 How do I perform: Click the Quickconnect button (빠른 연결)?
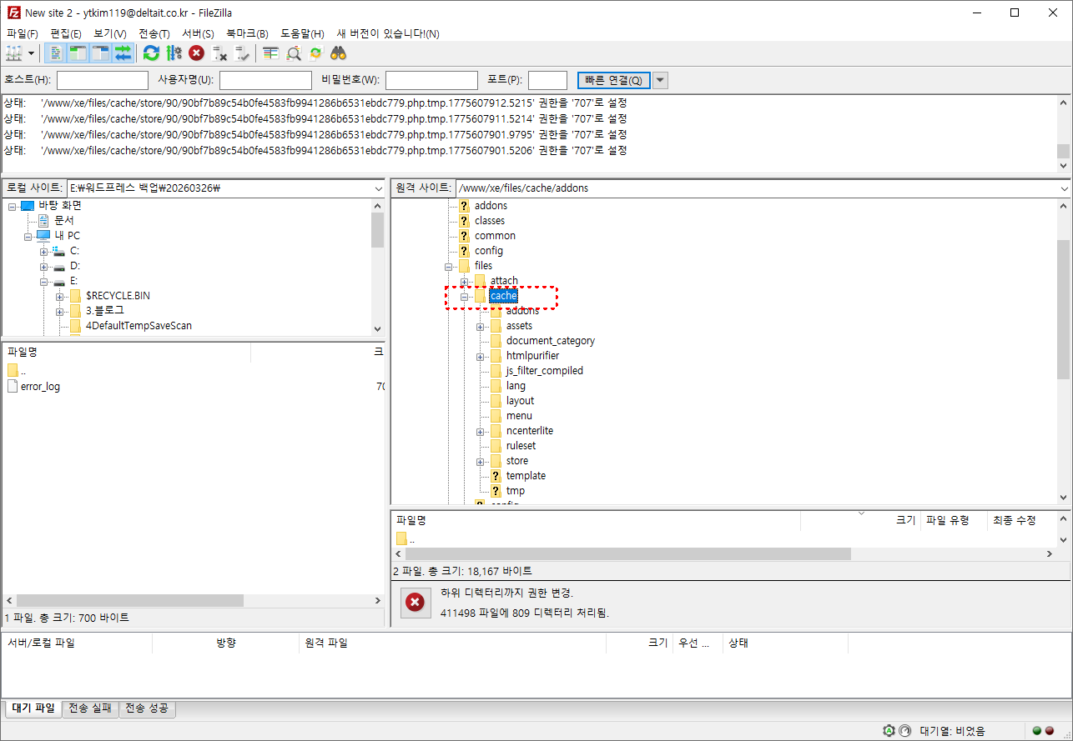click(613, 80)
